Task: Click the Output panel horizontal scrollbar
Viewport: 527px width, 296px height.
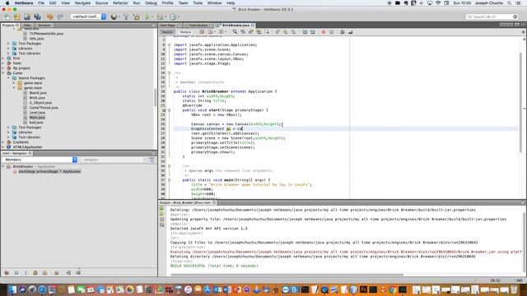Action: click(x=287, y=275)
